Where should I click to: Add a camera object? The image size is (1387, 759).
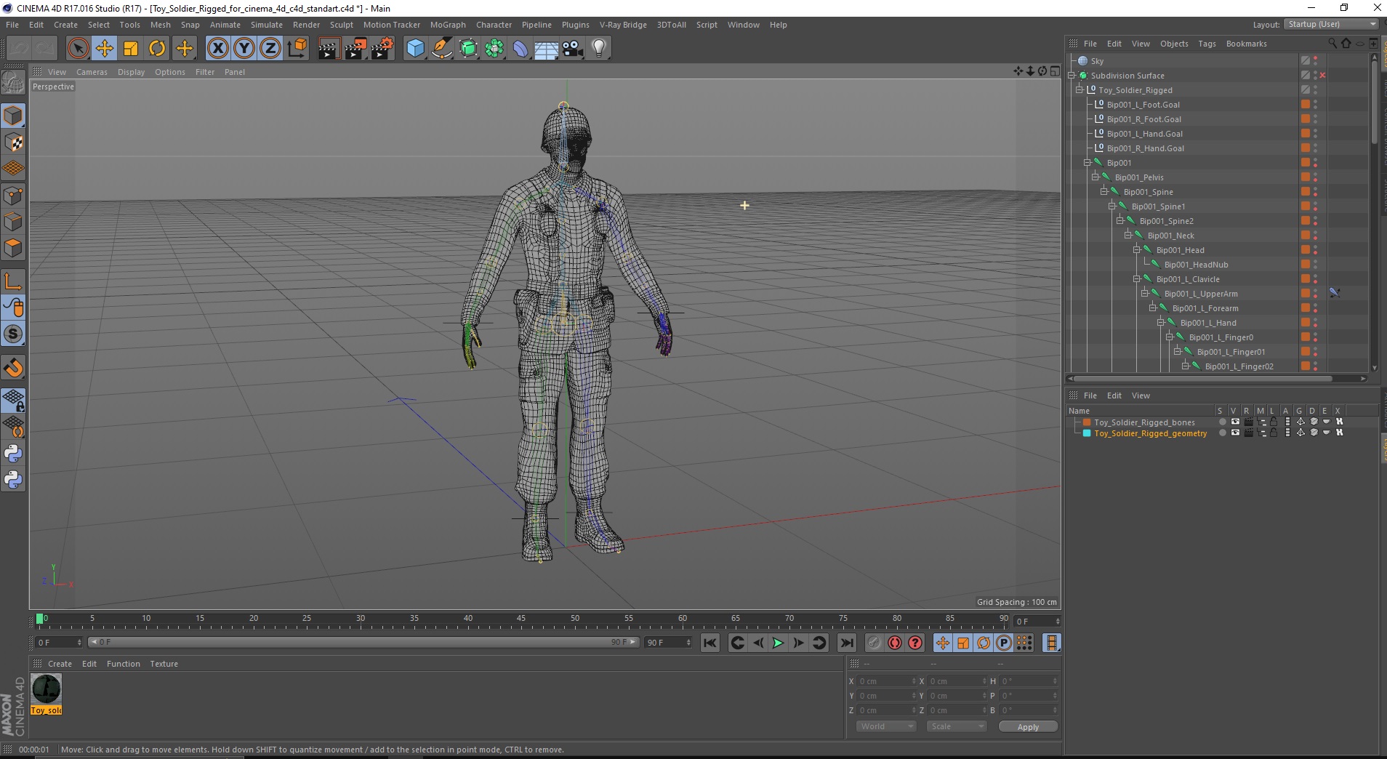[x=573, y=49]
